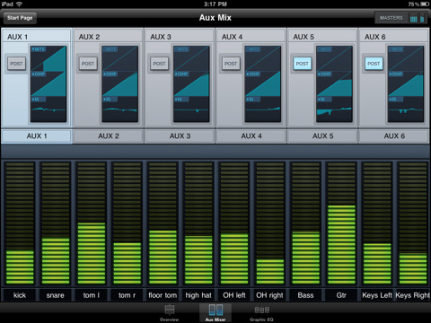Viewport: 431px width, 323px height.
Task: Adjust the Gtr send level fader
Action: 341,223
